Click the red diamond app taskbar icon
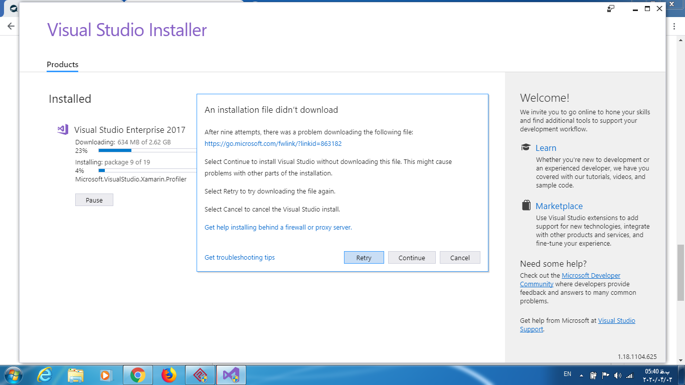Image resolution: width=685 pixels, height=385 pixels. (x=200, y=375)
